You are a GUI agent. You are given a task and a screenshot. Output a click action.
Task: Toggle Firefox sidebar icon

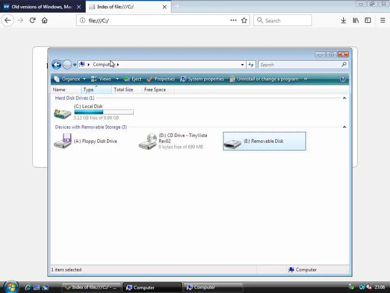(x=368, y=21)
